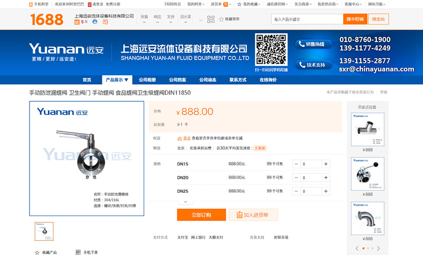
Task: Open the 客服中心 dropdown
Action: [353, 4]
